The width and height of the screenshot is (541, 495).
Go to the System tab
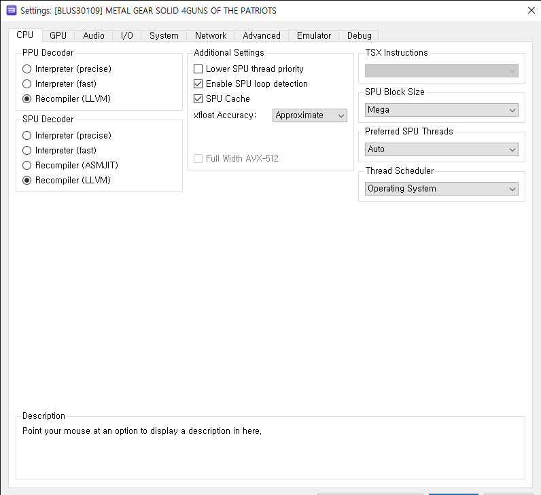point(164,35)
